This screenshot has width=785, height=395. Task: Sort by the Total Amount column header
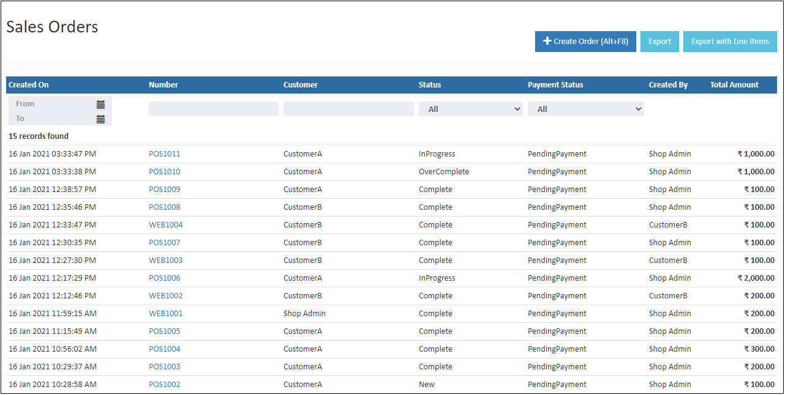coord(734,84)
